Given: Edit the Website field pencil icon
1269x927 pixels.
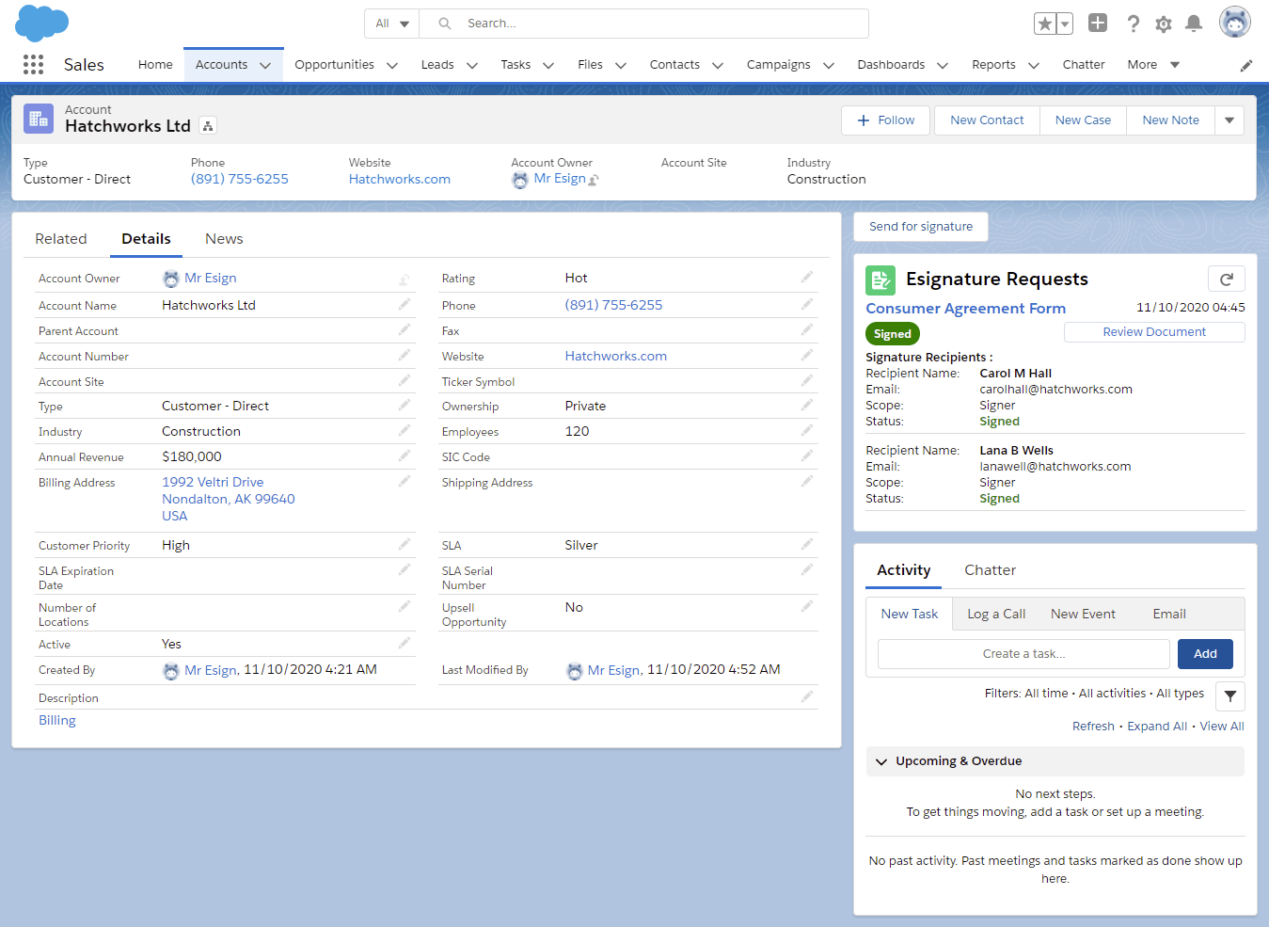Looking at the screenshot, I should (807, 355).
